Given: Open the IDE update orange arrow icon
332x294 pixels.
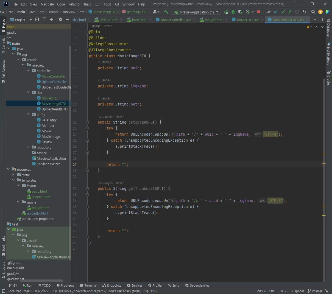Looking at the screenshot, I should tap(320, 12).
